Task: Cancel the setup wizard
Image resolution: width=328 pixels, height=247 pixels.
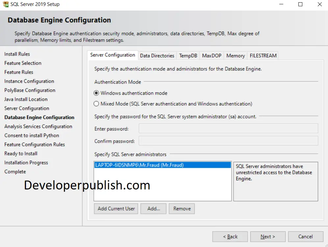Action: [x=305, y=236]
